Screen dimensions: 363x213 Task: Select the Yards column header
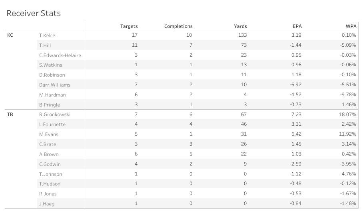tap(240, 26)
